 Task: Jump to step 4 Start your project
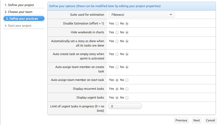[18, 26]
